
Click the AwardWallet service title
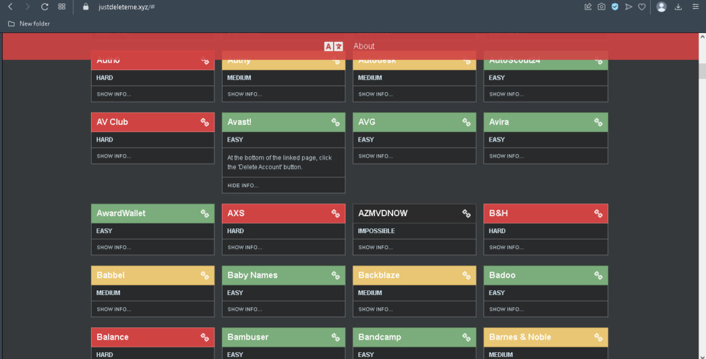[x=121, y=213]
